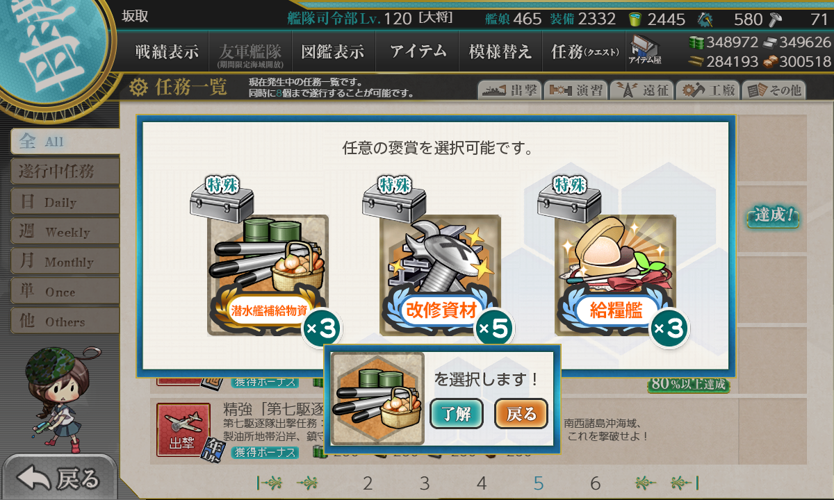Cancel selection with orange 戻る button
Screen dimensions: 834x500
click(521, 415)
